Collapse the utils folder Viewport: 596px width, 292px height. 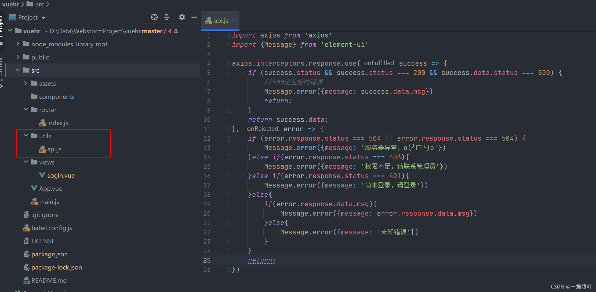click(26, 136)
